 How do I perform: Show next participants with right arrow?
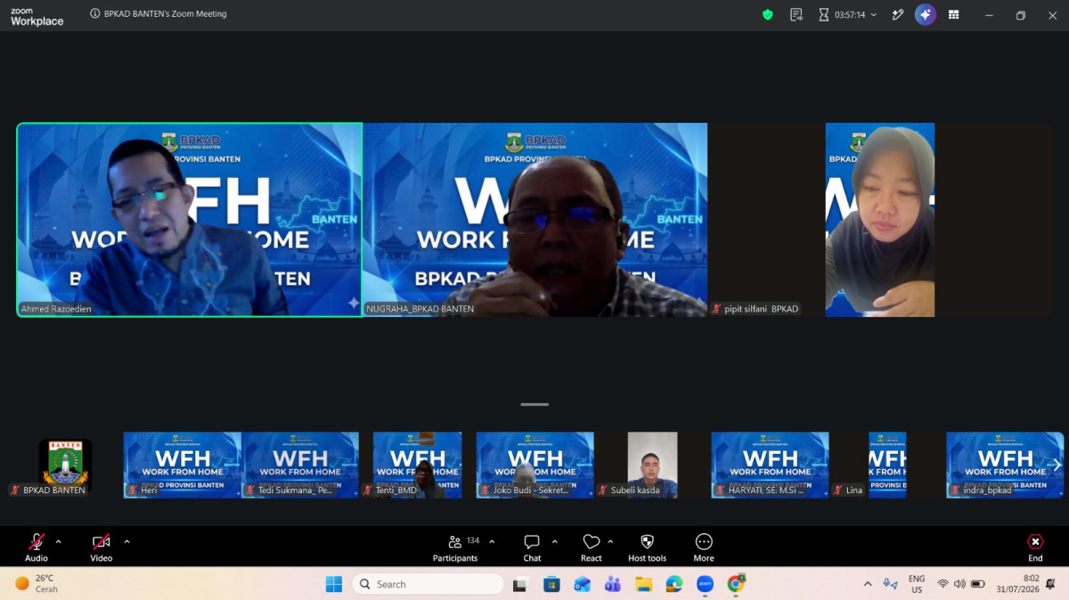click(x=1057, y=465)
